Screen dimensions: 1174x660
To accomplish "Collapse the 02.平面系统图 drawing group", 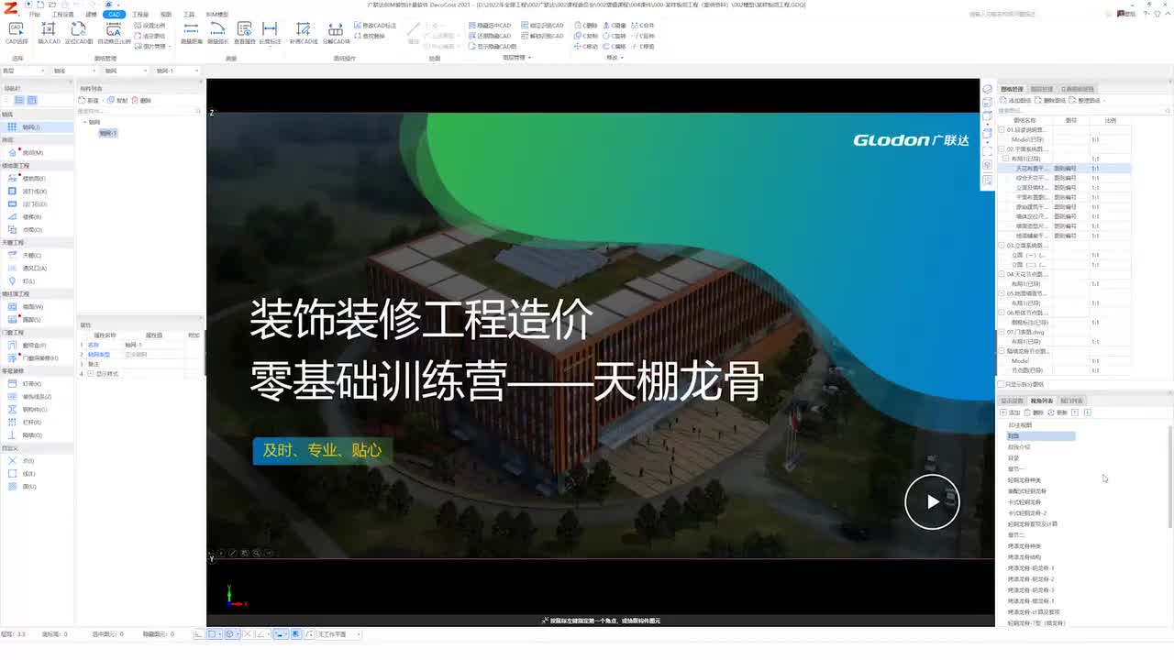I will pos(1002,148).
